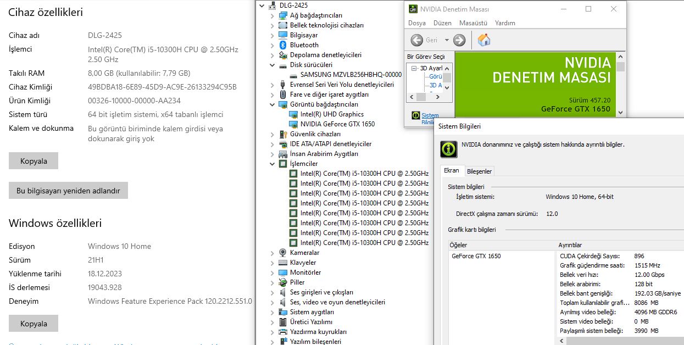This screenshot has height=345, width=684.
Task: Click the Bluetooth symbol icon in Device Manager
Action: coord(283,45)
